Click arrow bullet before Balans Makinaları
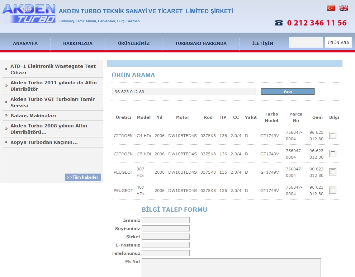 (6, 116)
